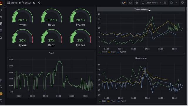Open the Configuration gear in sidebar

(1, 80)
